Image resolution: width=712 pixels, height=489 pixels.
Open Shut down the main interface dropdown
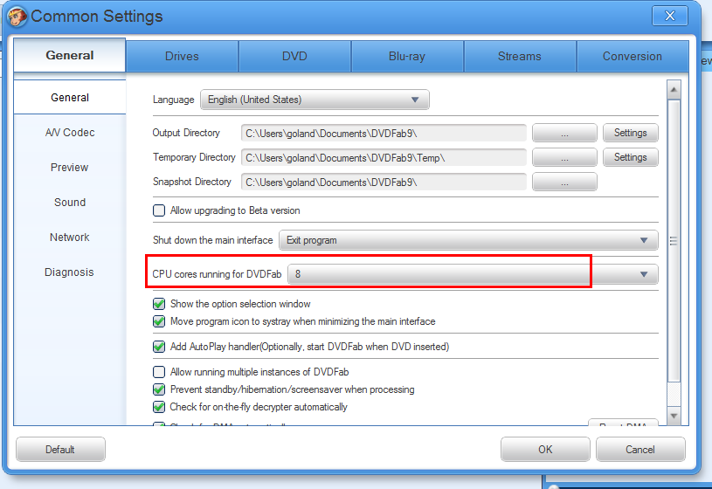tap(468, 240)
